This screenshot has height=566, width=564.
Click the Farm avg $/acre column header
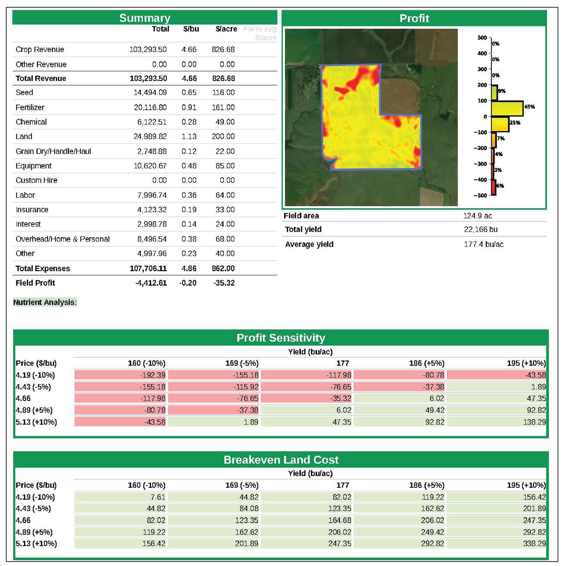[260, 33]
